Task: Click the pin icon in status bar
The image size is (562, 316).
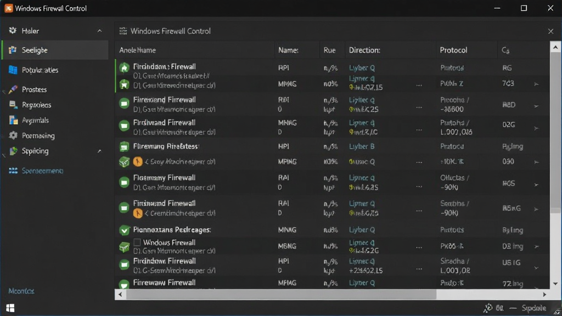Action: 488,308
